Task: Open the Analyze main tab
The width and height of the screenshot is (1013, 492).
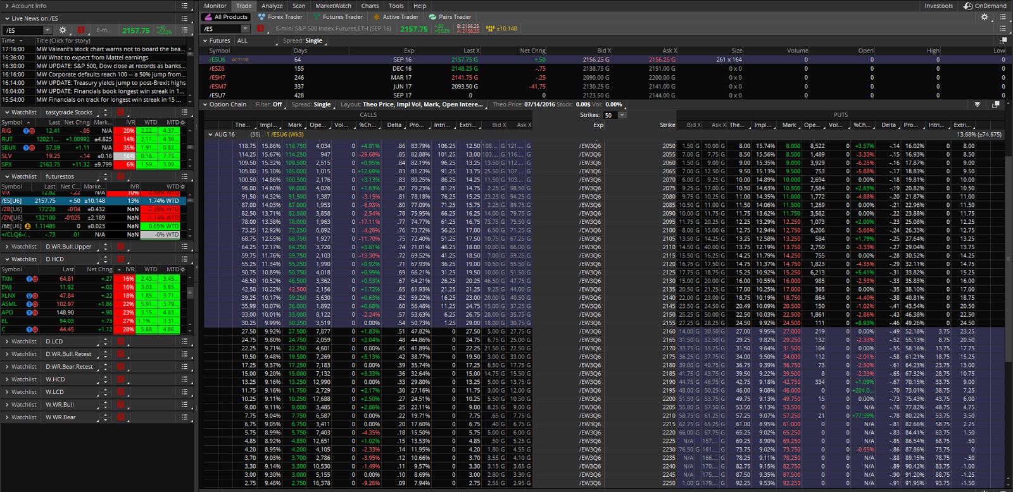Action: (272, 6)
